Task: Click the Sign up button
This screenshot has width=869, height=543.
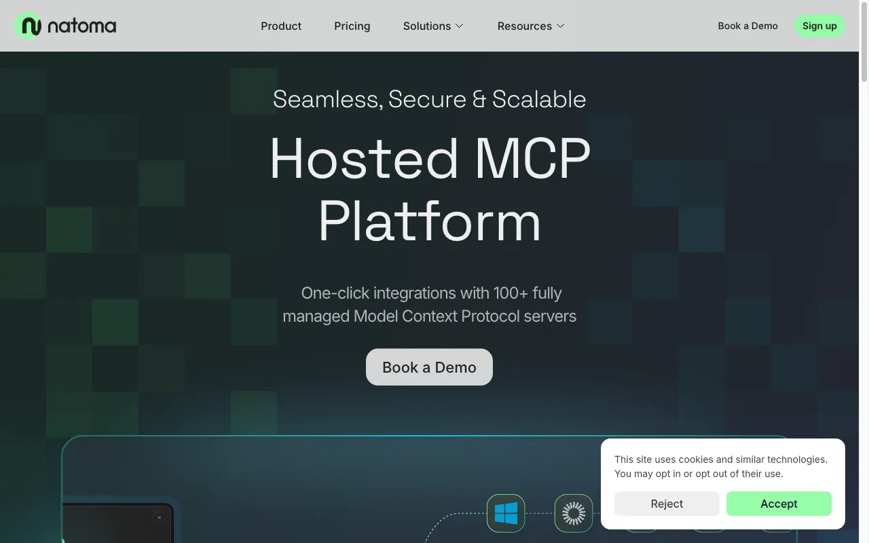Action: pyautogui.click(x=819, y=26)
